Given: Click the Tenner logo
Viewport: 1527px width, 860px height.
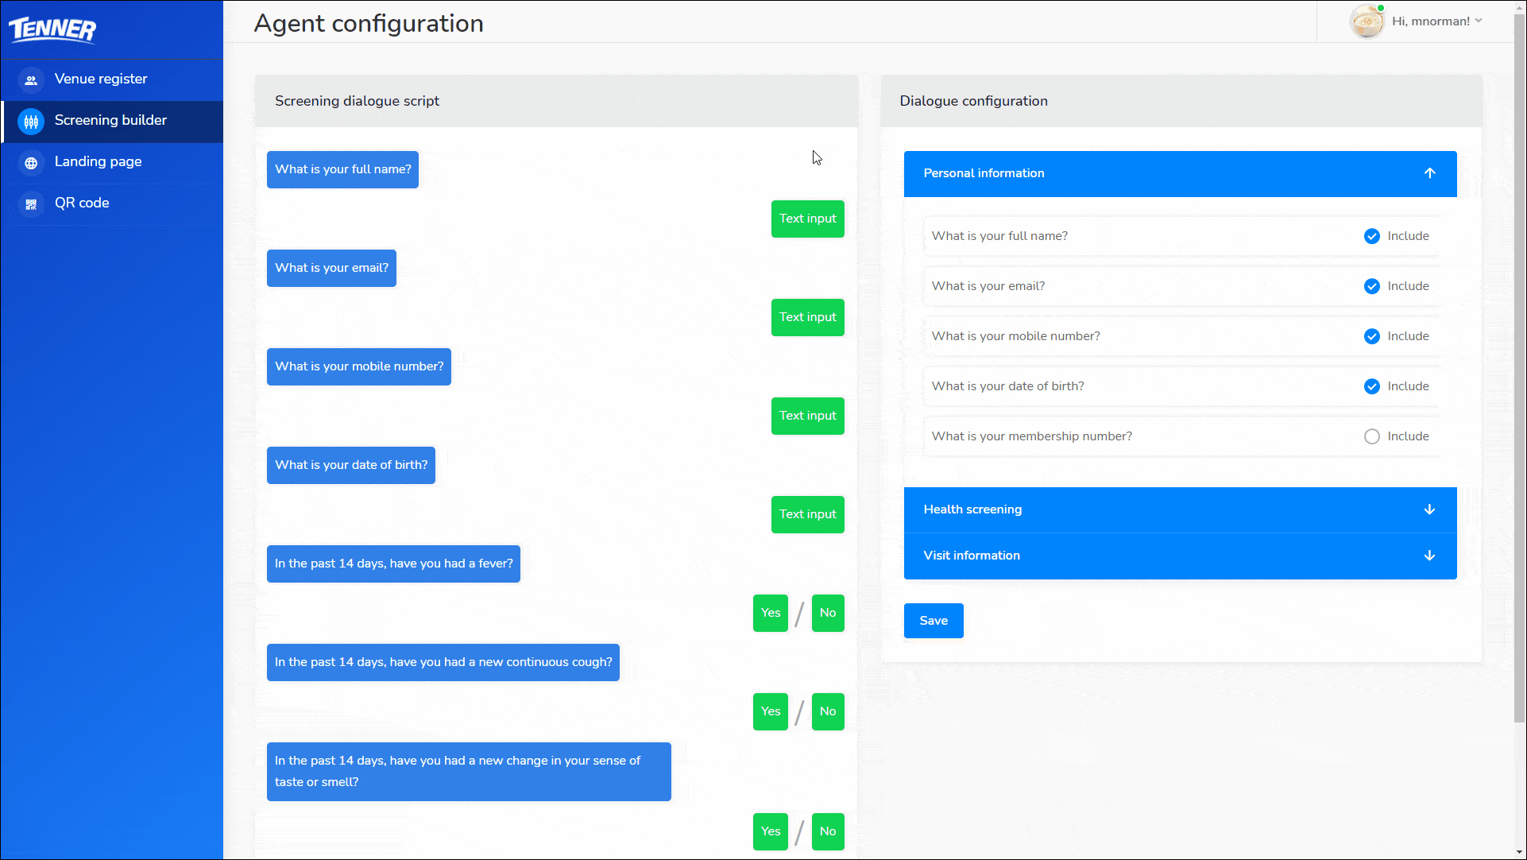Looking at the screenshot, I should click(x=52, y=29).
